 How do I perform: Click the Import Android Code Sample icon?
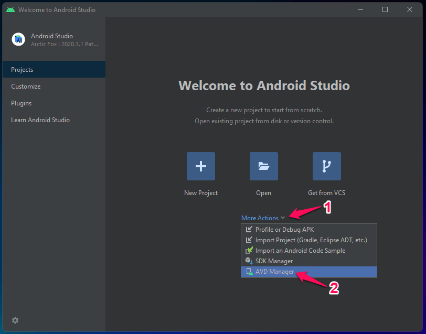click(x=249, y=250)
